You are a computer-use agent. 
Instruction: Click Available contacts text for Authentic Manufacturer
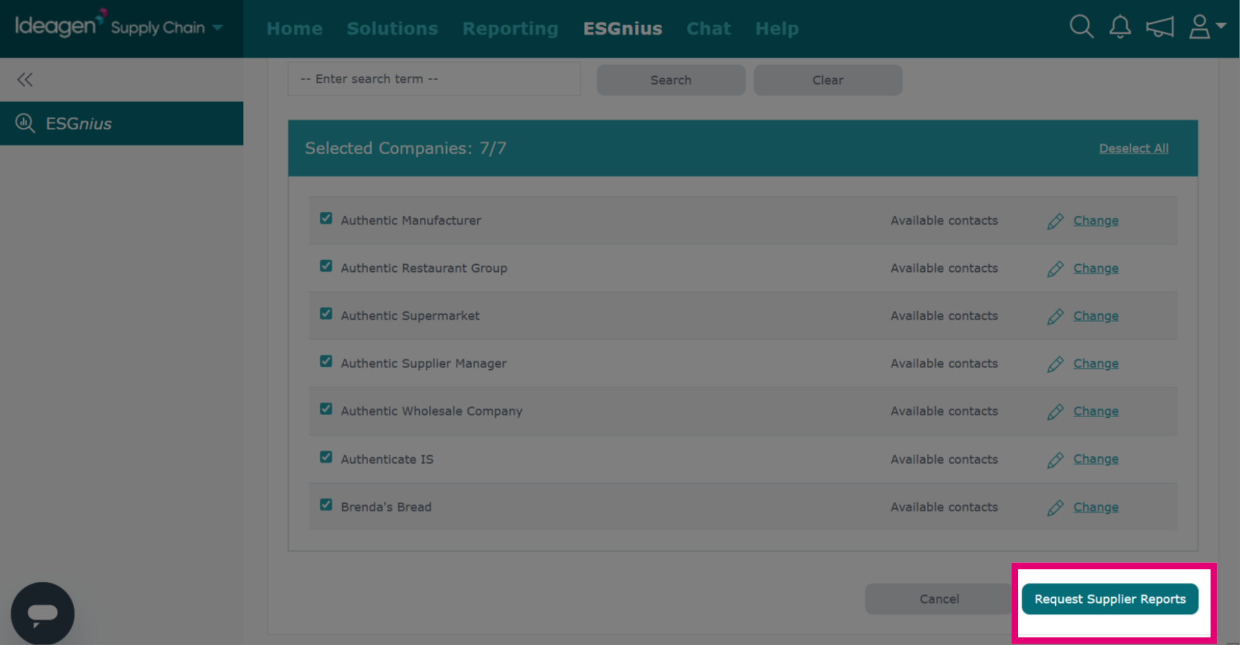pyautogui.click(x=944, y=221)
